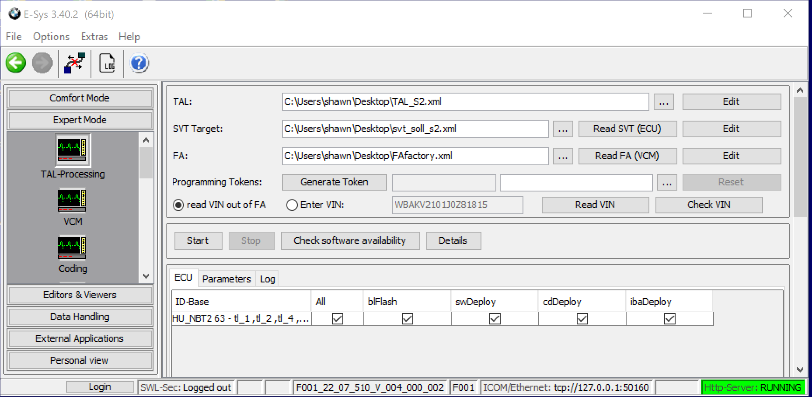This screenshot has width=812, height=397.
Task: Expand the Data Handling section
Action: pyautogui.click(x=80, y=317)
